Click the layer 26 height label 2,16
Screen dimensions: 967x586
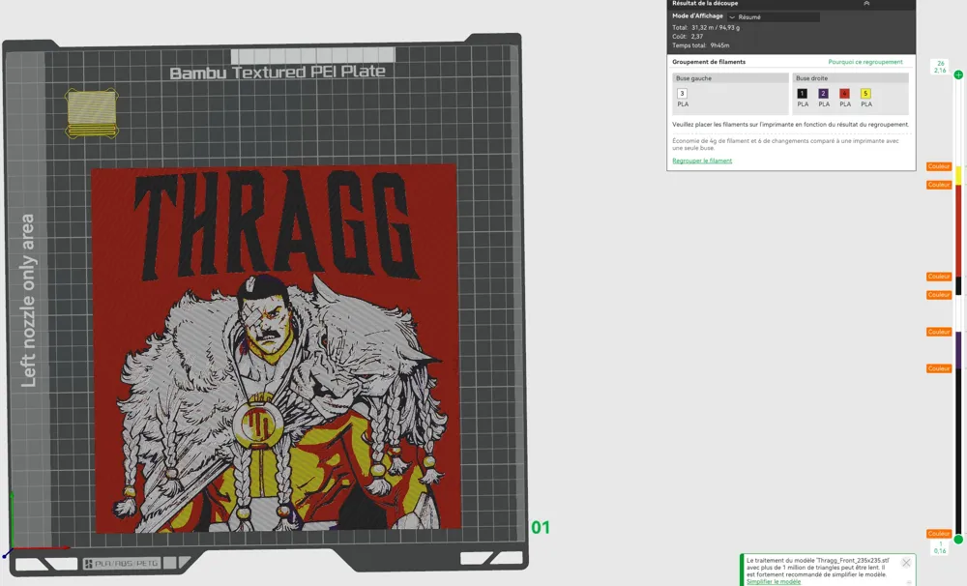pos(940,71)
